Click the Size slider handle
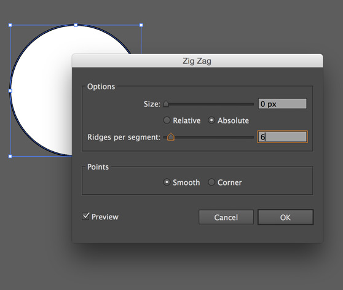The image size is (343, 290). pos(166,104)
